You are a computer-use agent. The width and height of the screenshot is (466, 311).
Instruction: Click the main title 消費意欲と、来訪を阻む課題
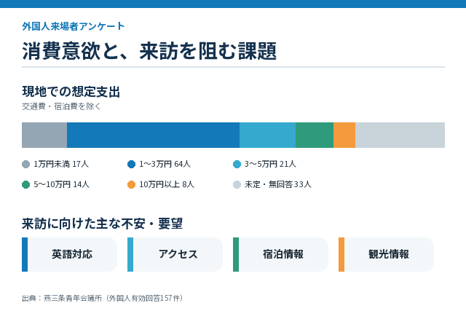point(149,51)
